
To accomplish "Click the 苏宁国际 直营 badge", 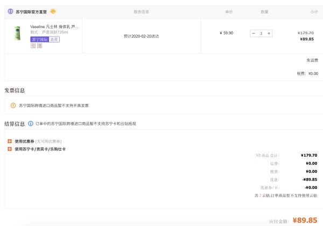I will pos(45,39).
